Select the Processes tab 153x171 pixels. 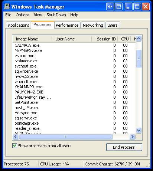point(42,25)
